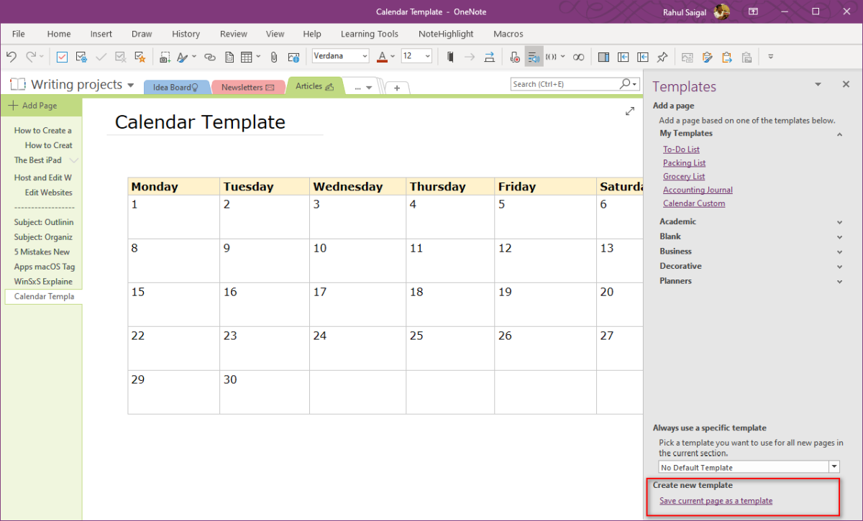Image resolution: width=863 pixels, height=521 pixels.
Task: Open the Font Color dropdown
Action: [392, 56]
